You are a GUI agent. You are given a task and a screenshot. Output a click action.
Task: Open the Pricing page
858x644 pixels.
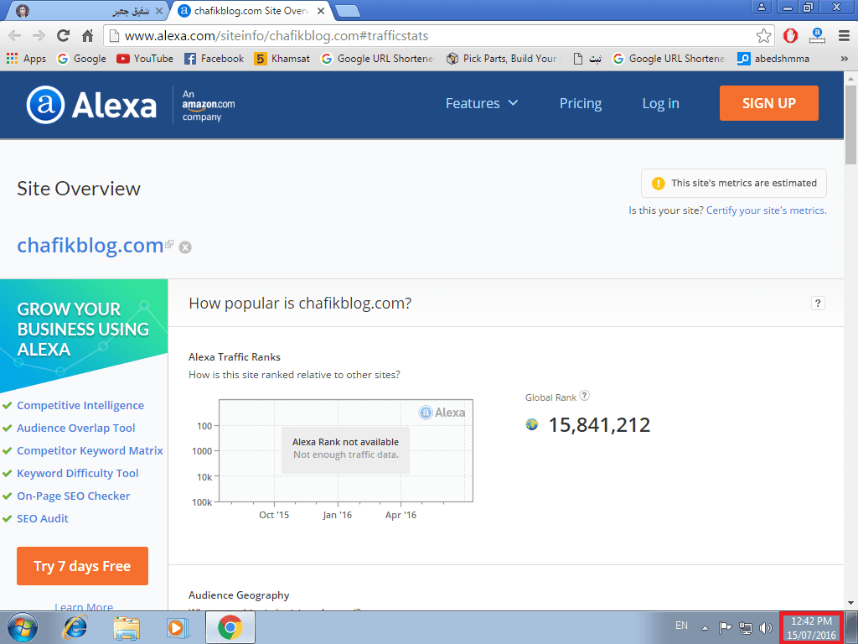click(581, 103)
